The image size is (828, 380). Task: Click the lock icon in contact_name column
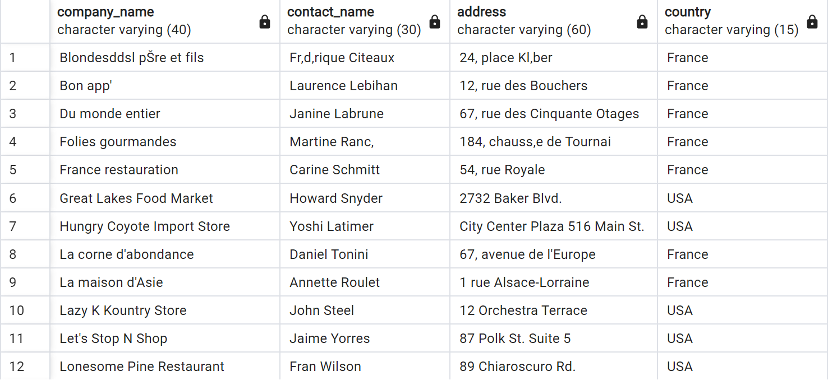click(435, 22)
